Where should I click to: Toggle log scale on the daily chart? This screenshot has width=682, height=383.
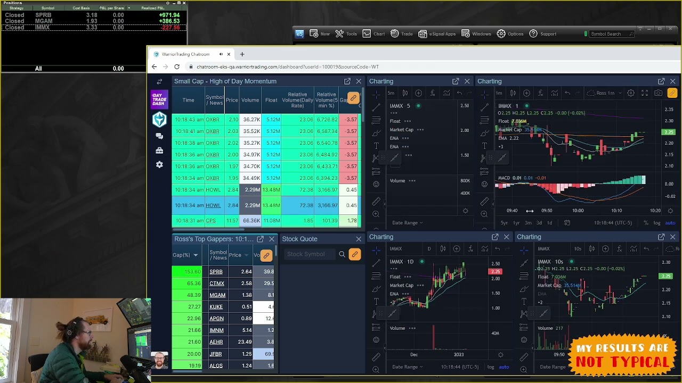click(490, 367)
